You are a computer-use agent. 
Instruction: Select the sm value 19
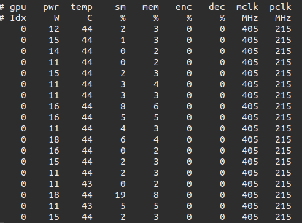[x=120, y=195]
